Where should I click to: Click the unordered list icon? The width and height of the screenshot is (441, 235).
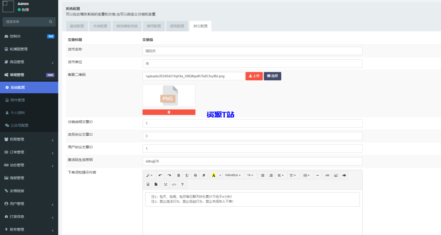point(262,175)
